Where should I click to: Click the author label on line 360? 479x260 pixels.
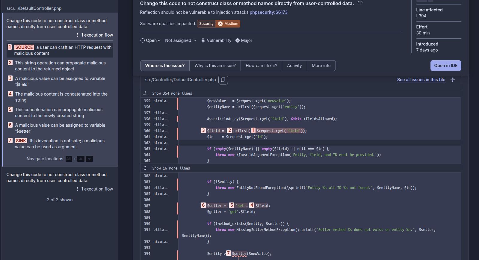click(x=161, y=131)
